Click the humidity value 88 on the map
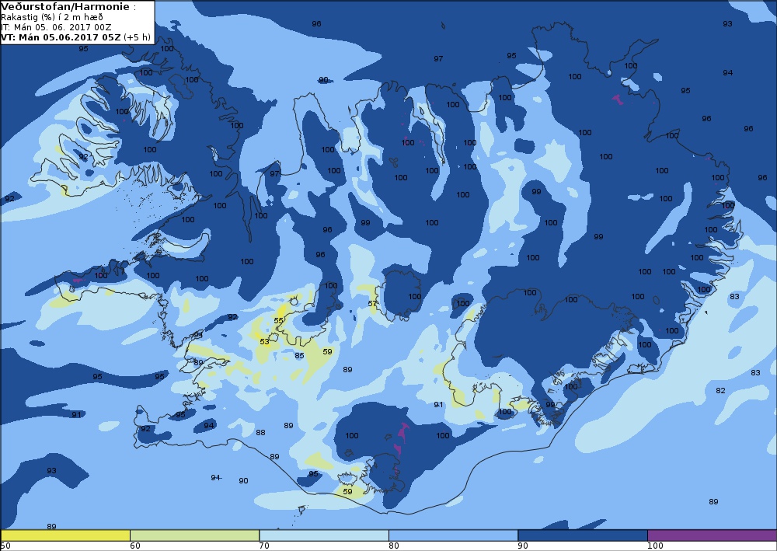 click(260, 433)
